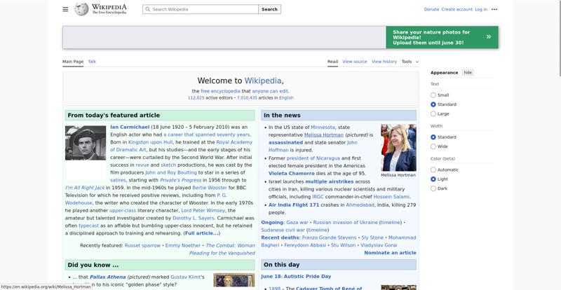Open the Sudanese civil war link
The height and width of the screenshot is (290, 561).
(x=283, y=230)
